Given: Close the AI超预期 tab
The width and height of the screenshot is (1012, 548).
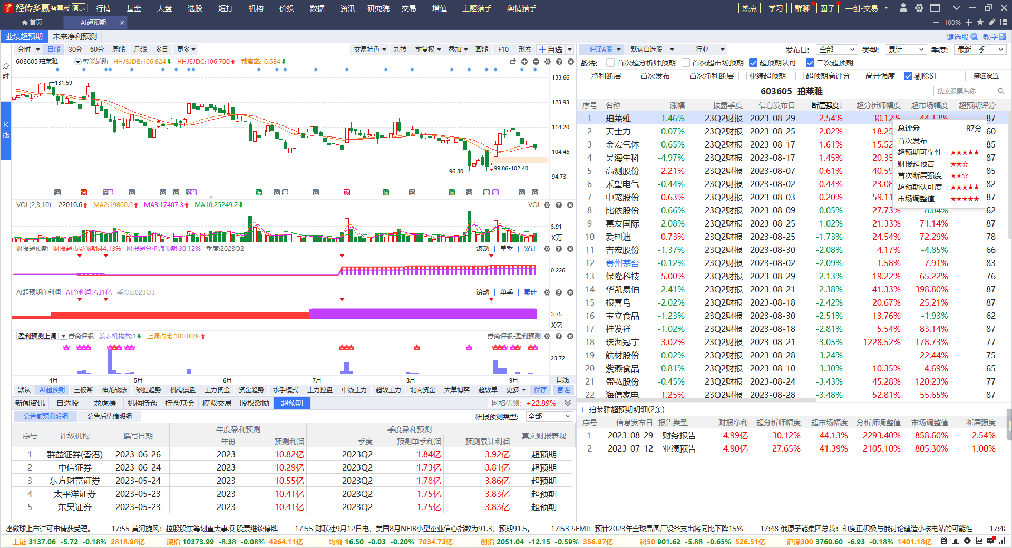Looking at the screenshot, I should click(x=122, y=23).
